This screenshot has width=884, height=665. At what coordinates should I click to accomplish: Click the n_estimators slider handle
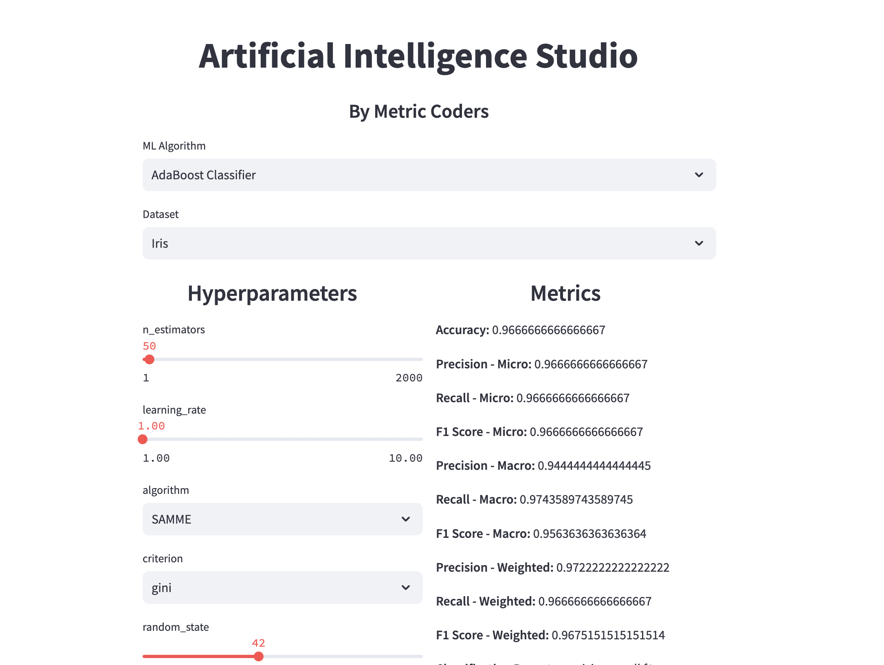coord(150,359)
